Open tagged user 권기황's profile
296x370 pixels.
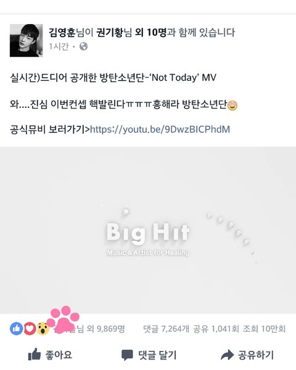pyautogui.click(x=110, y=32)
